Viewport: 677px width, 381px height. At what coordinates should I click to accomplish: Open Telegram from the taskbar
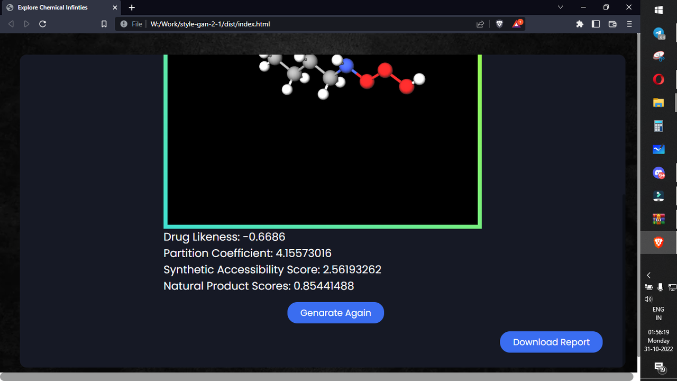[658, 33]
